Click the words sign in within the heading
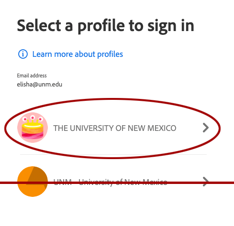Image resolution: width=234 pixels, height=226 pixels. click(x=171, y=26)
